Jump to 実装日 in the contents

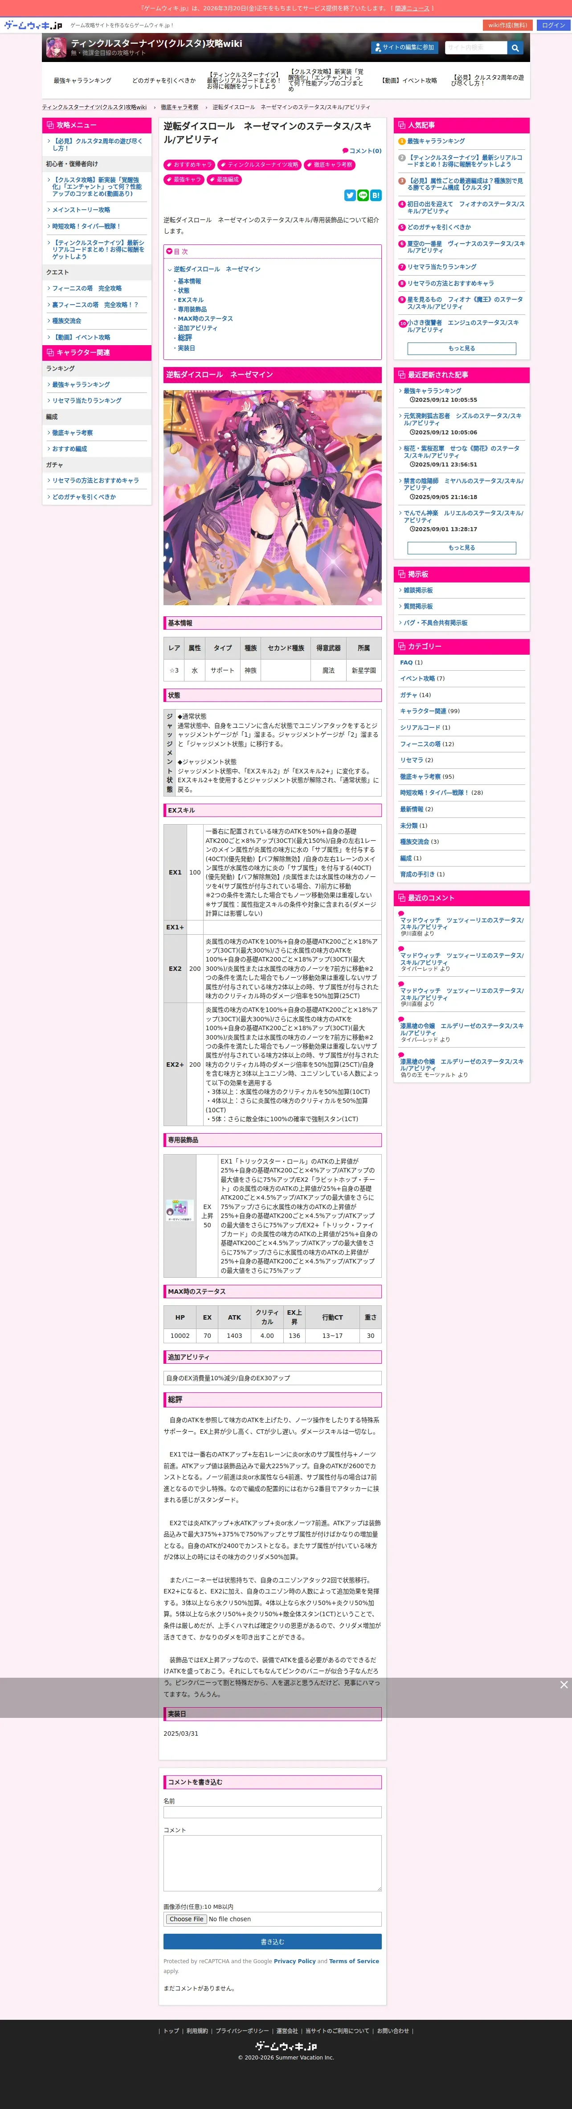(187, 348)
